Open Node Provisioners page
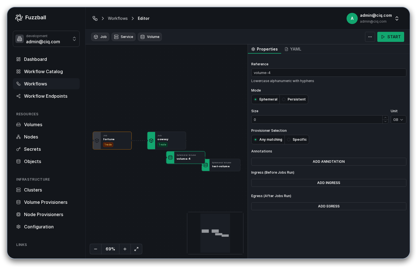Image resolution: width=417 pixels, height=268 pixels. pyautogui.click(x=46, y=214)
